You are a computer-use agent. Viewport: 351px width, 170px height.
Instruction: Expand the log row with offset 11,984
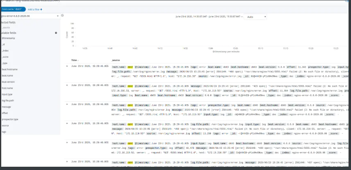coord(67,85)
